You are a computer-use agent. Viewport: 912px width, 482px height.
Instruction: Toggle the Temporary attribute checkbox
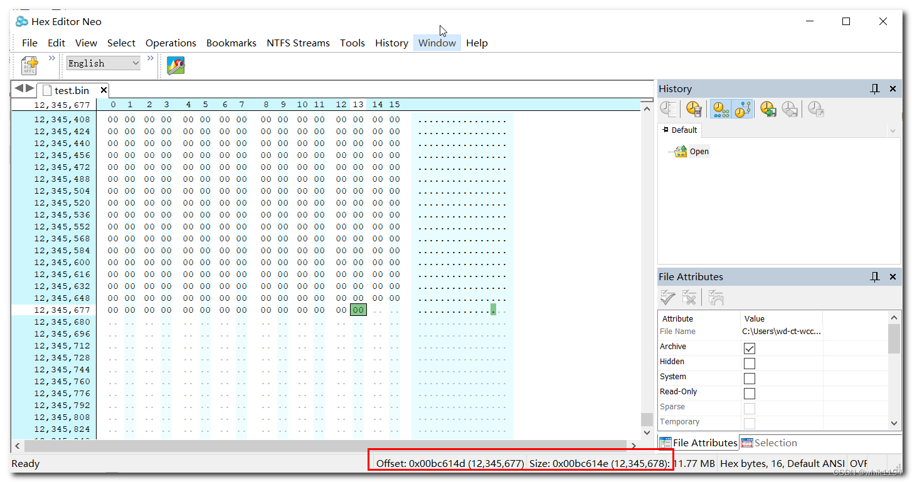(750, 423)
